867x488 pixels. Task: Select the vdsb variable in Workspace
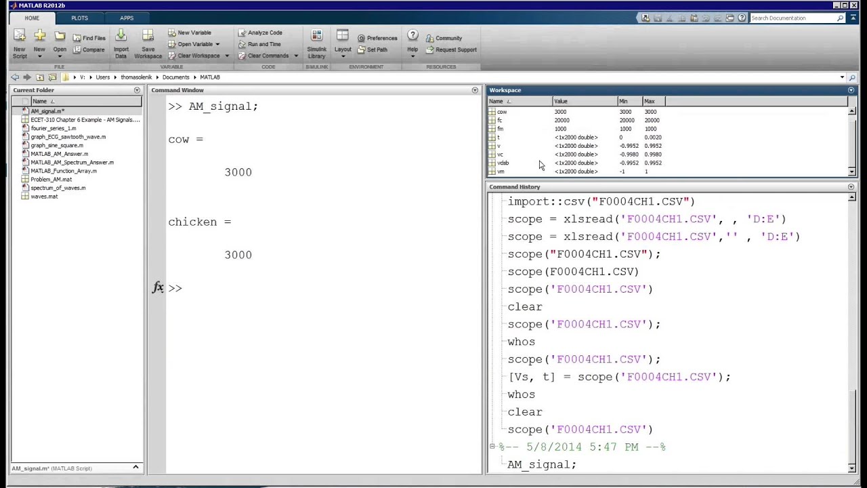[x=503, y=163]
